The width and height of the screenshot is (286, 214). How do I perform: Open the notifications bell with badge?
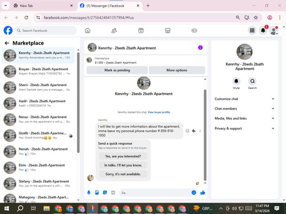point(263,30)
